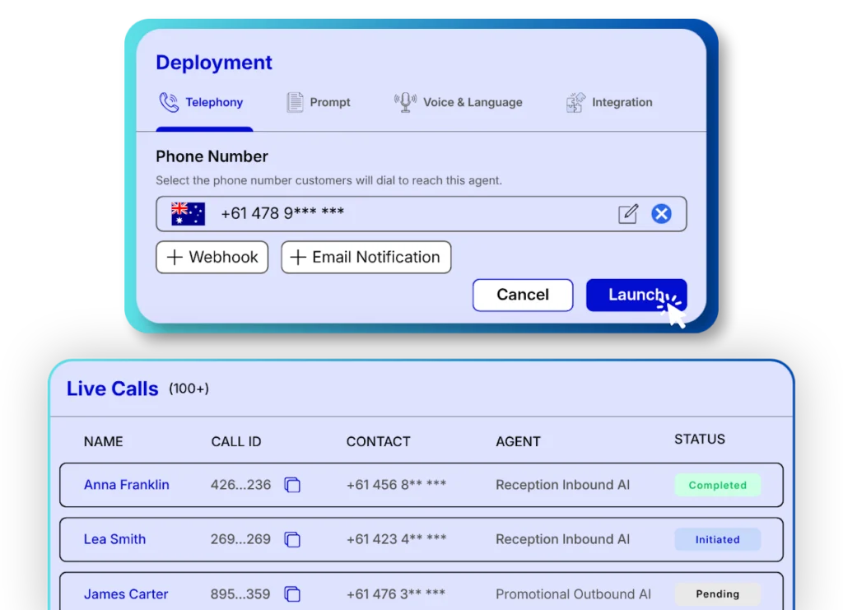Copy Lea Smith's call ID
Viewport: 843px width, 610px height.
point(292,540)
